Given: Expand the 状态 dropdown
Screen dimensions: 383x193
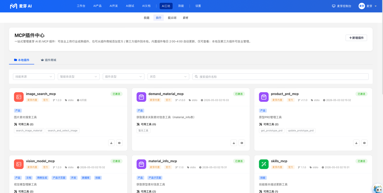Looking at the screenshot, I should pyautogui.click(x=168, y=77).
